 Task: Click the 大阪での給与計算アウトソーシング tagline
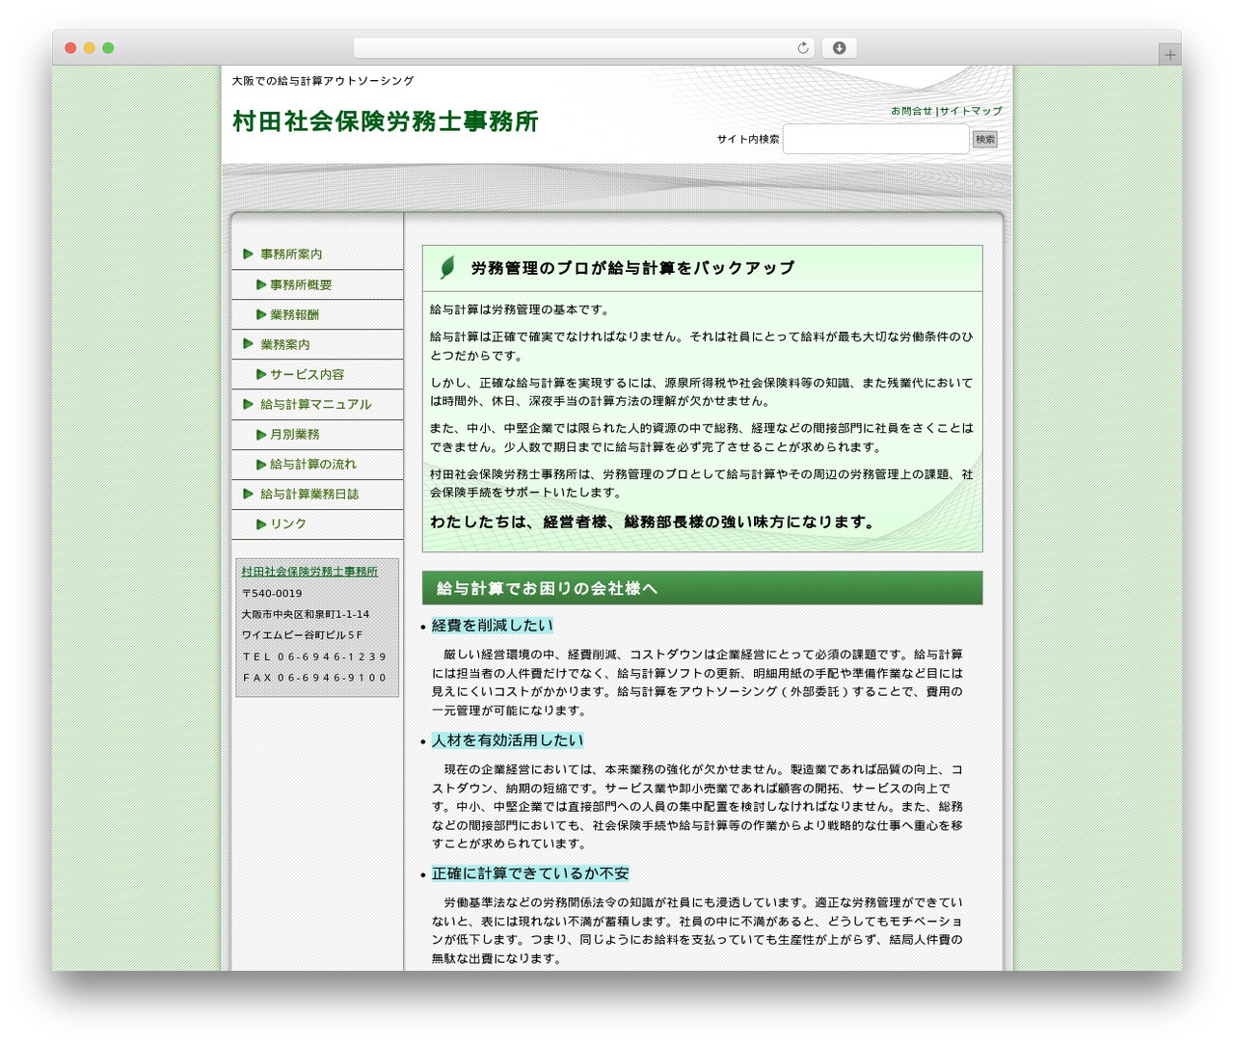323,81
